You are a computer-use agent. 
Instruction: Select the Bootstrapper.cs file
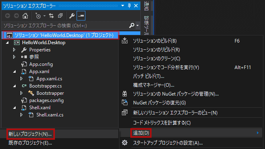[x=45, y=86]
